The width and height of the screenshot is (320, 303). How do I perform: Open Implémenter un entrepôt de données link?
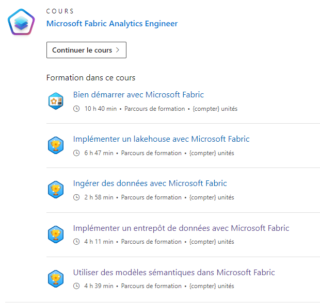[x=181, y=228]
